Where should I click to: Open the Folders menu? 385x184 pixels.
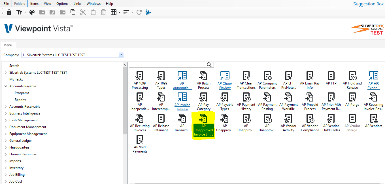coord(20,4)
